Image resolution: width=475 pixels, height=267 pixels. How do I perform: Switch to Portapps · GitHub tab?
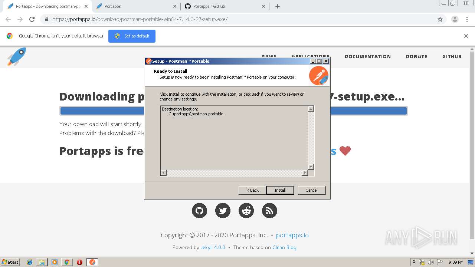(x=225, y=6)
